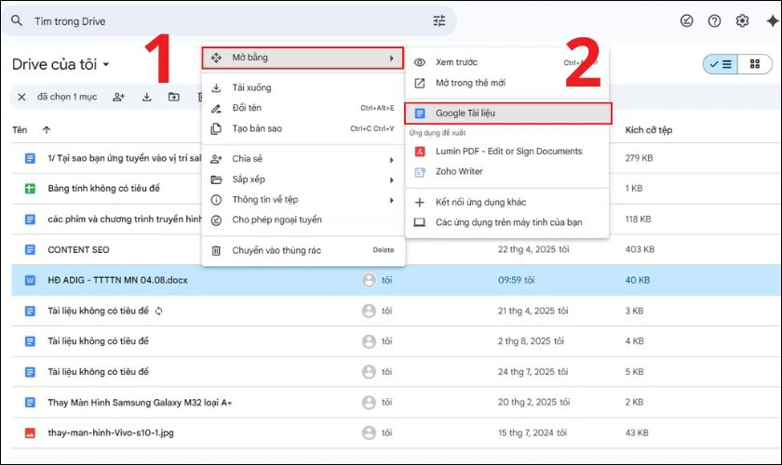
Task: Open the Mở bằng submenu
Action: [x=303, y=58]
